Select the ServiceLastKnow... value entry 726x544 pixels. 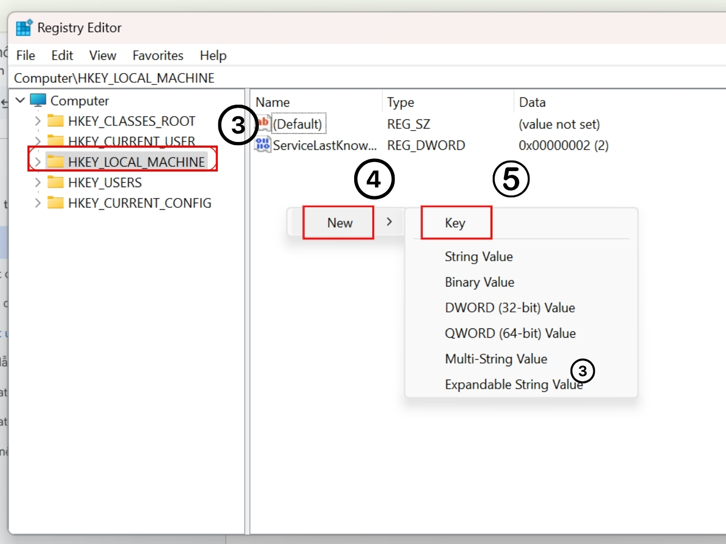click(325, 145)
